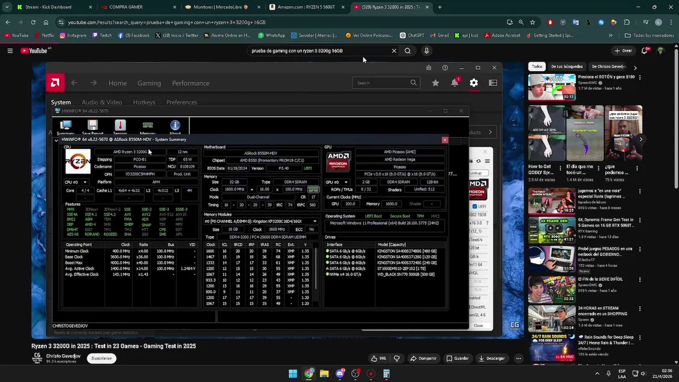Click the YouTube search query field

click(x=318, y=51)
